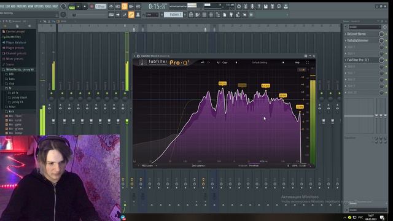Open mixer track preset dropdown at top
Image resolution: width=393 pixels, height=221 pixels.
365,27
